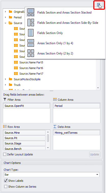Image resolution: width=106 pixels, height=193 pixels.
Task: Select Fields Section and Areas Section Side-By-Side icon
Action: (x=31, y=23)
